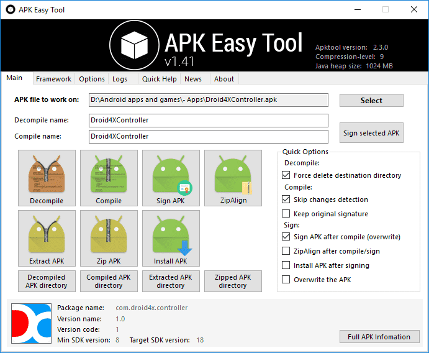
Task: Toggle Sign APK after compile (overwrite)
Action: 286,236
